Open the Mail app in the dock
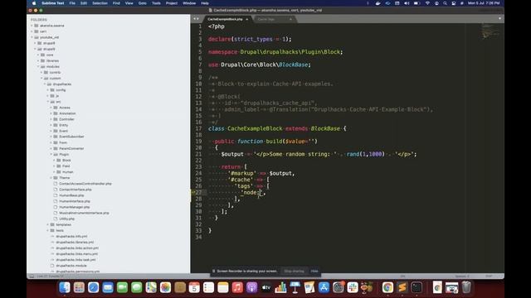 pos(108,287)
